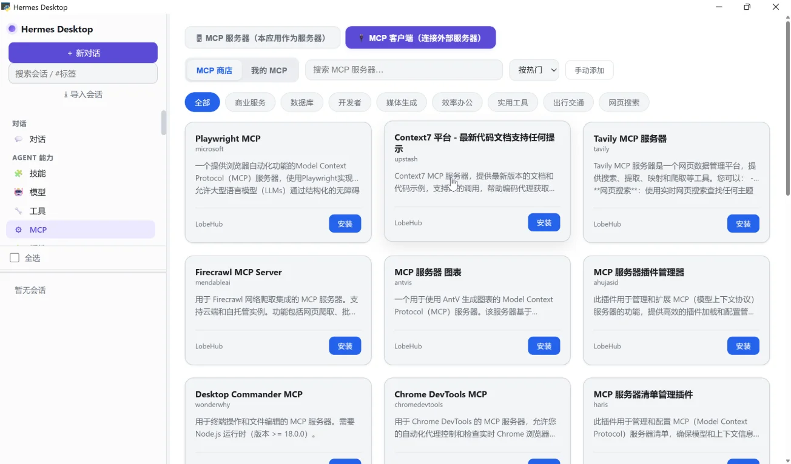The width and height of the screenshot is (791, 464).
Task: Show 效率办公 servers
Action: coord(457,103)
